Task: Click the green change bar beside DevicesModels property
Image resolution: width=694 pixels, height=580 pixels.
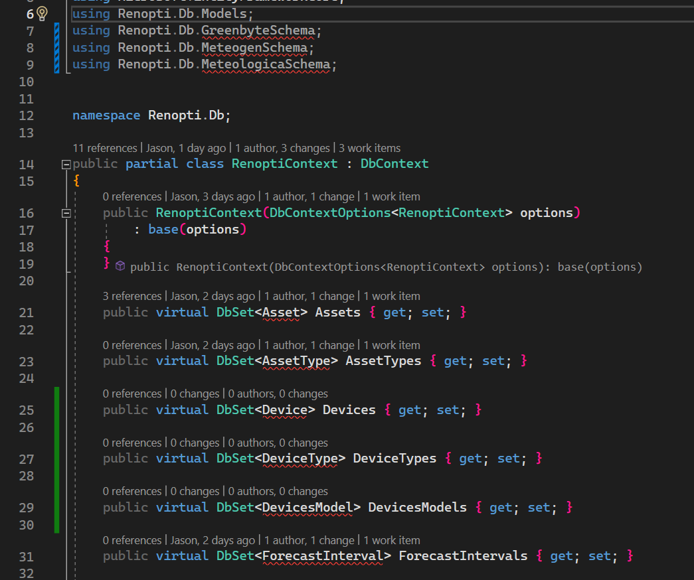Action: click(x=57, y=507)
